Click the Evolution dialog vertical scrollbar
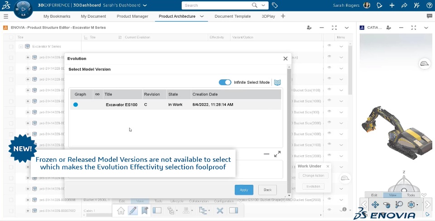 [x=289, y=130]
